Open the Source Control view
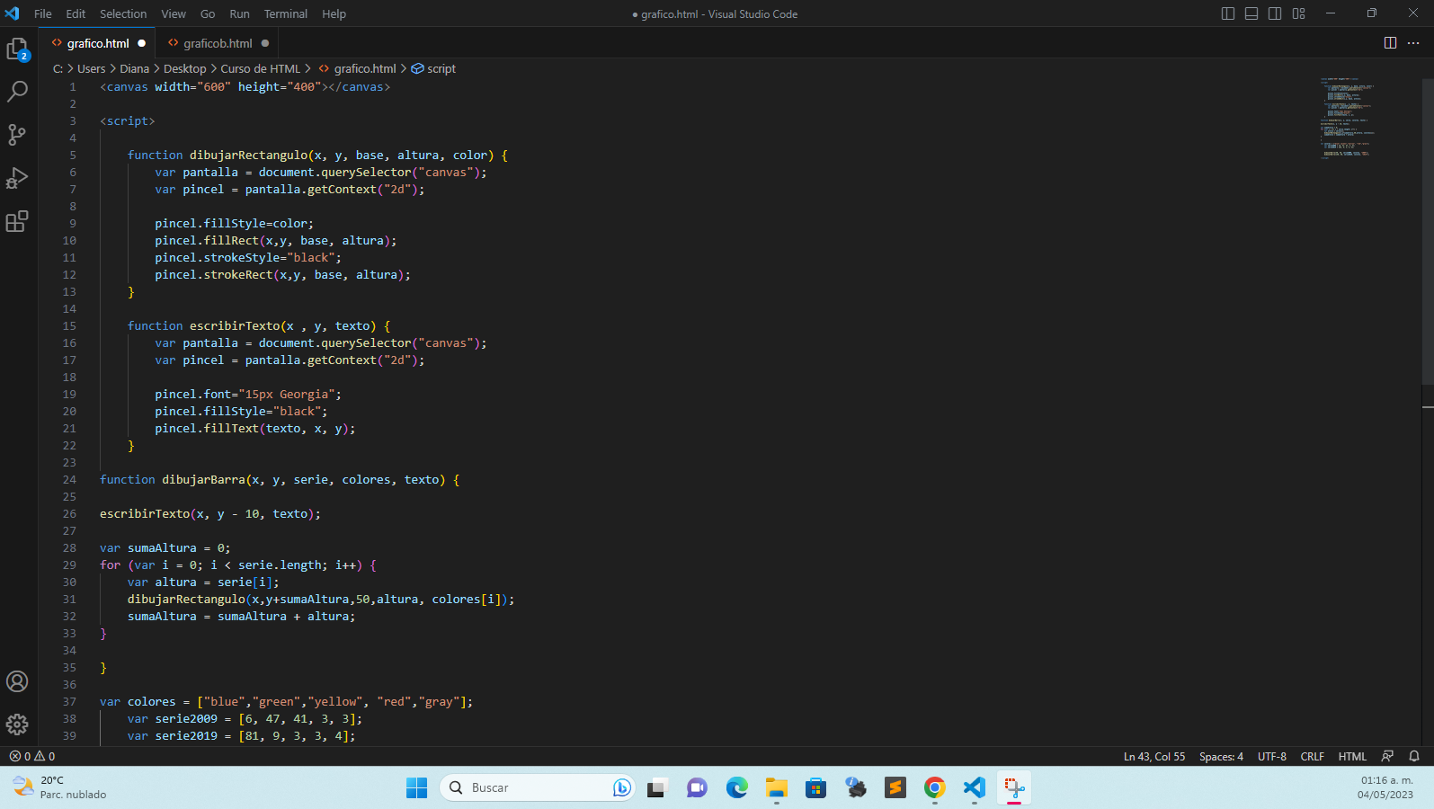The image size is (1434, 809). pyautogui.click(x=18, y=135)
